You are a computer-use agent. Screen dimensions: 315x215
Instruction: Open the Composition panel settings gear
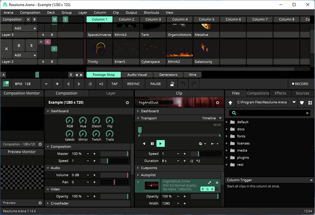(x=127, y=103)
